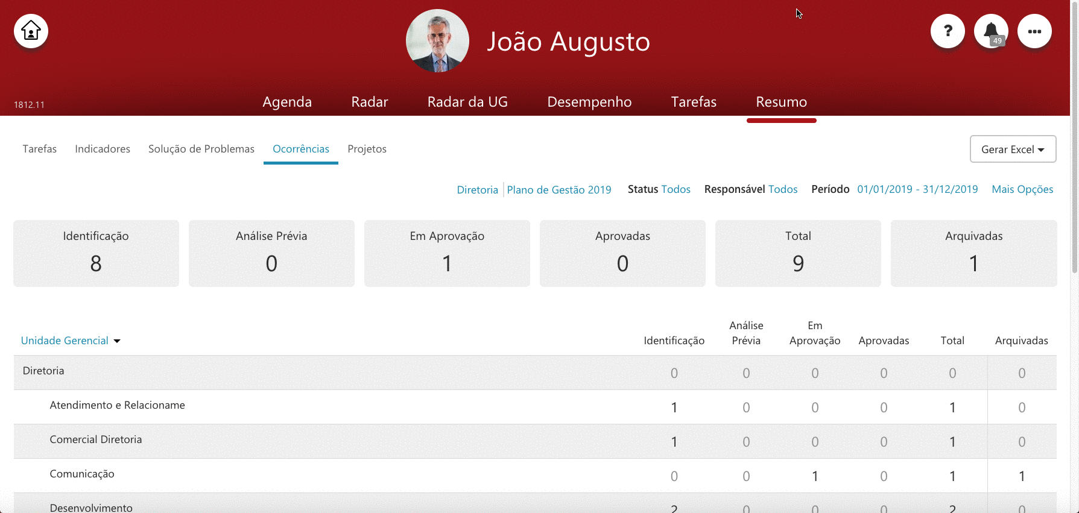Select the Comunicação row

click(535, 476)
